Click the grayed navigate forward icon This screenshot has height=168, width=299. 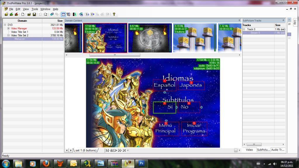[57, 14]
